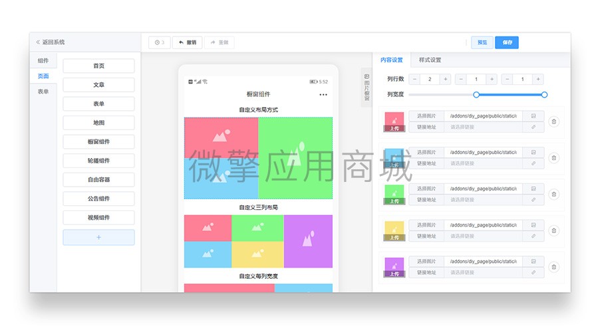
Task: Select 文章 in page list
Action: pos(98,85)
